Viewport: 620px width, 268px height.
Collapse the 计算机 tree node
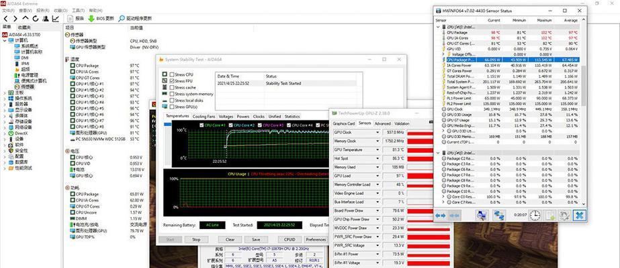coord(5,40)
